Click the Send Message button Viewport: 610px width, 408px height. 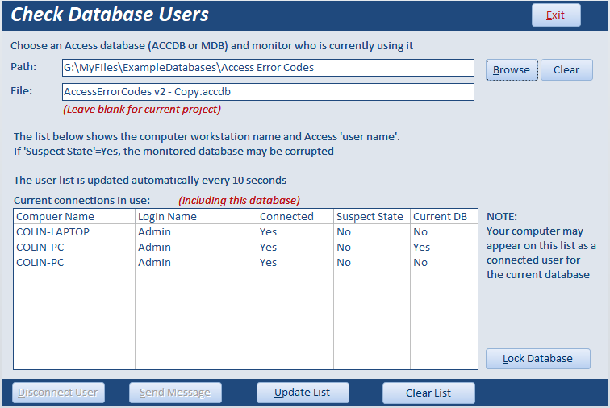click(x=175, y=393)
